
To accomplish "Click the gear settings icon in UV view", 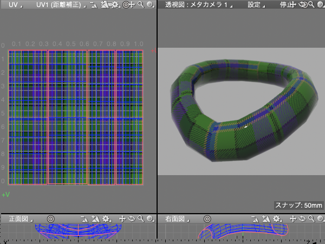I will pos(114,4).
